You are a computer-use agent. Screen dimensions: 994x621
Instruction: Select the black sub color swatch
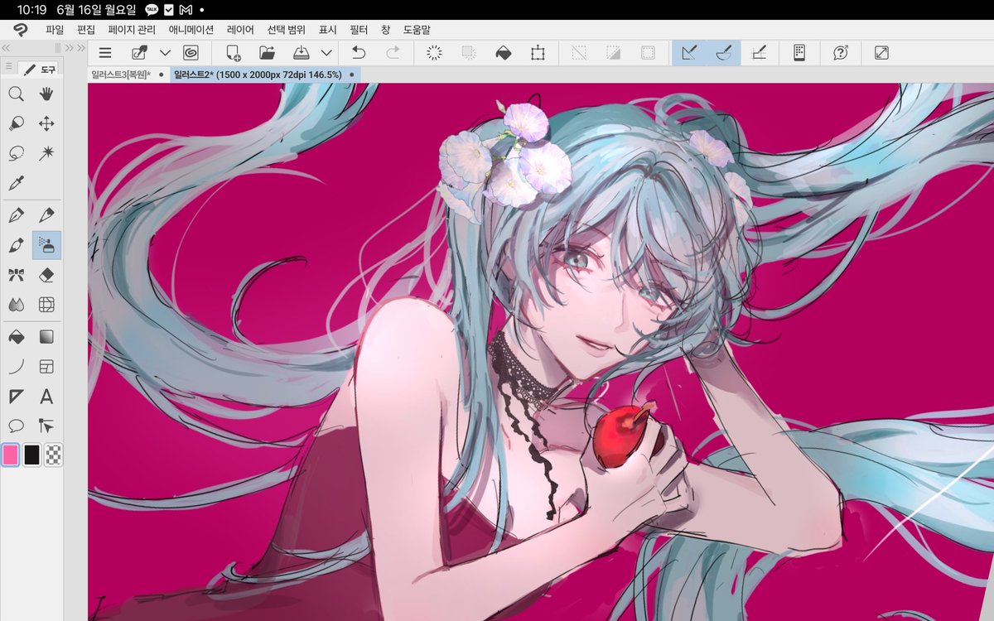[x=31, y=455]
